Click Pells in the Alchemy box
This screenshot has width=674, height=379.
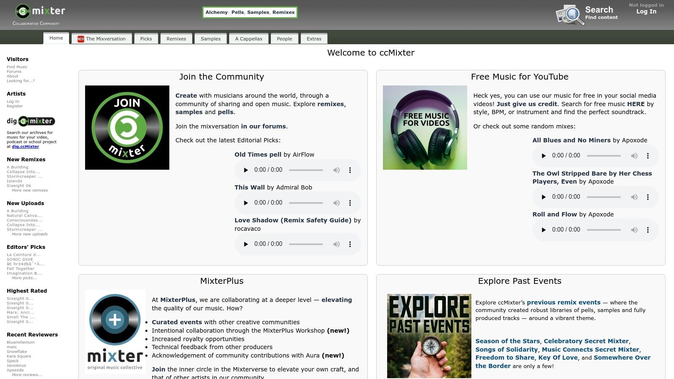(x=238, y=12)
